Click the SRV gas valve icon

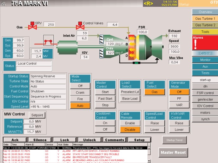click(x=32, y=26)
